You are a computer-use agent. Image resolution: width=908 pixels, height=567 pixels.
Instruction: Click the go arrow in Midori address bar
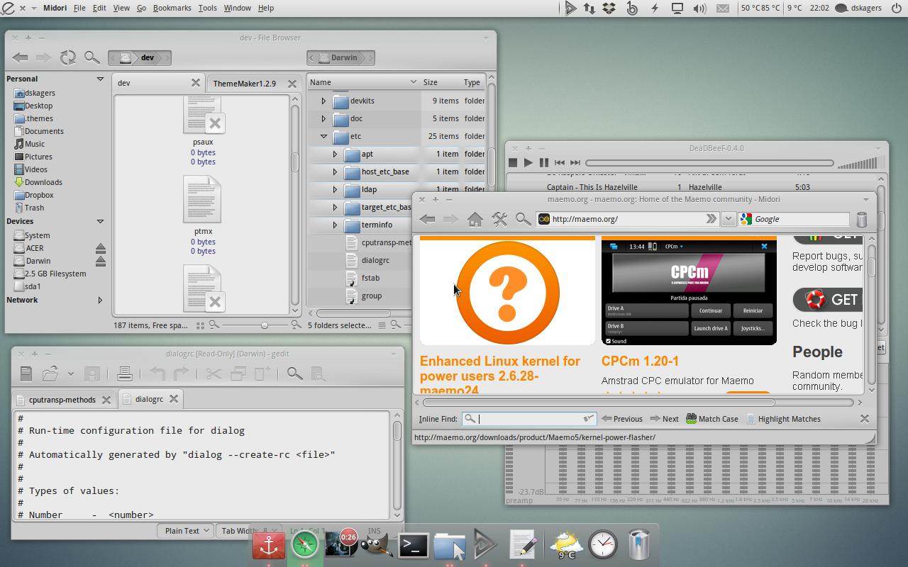pos(711,219)
